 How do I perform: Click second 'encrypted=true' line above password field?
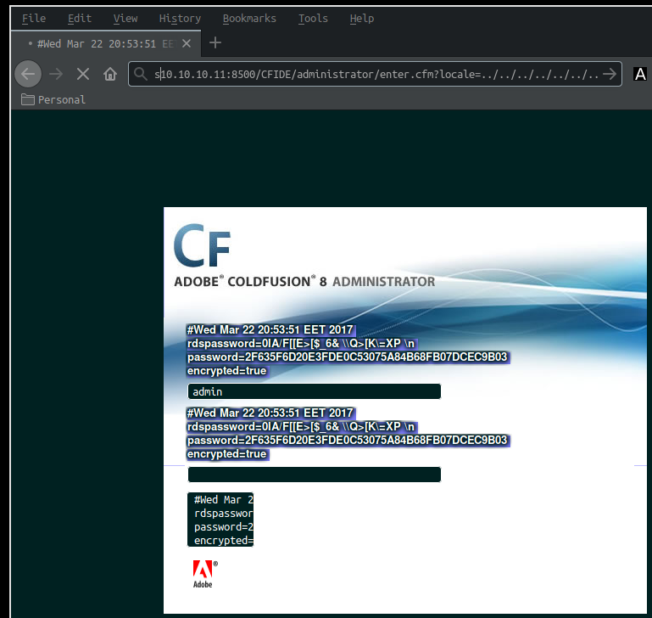(226, 454)
